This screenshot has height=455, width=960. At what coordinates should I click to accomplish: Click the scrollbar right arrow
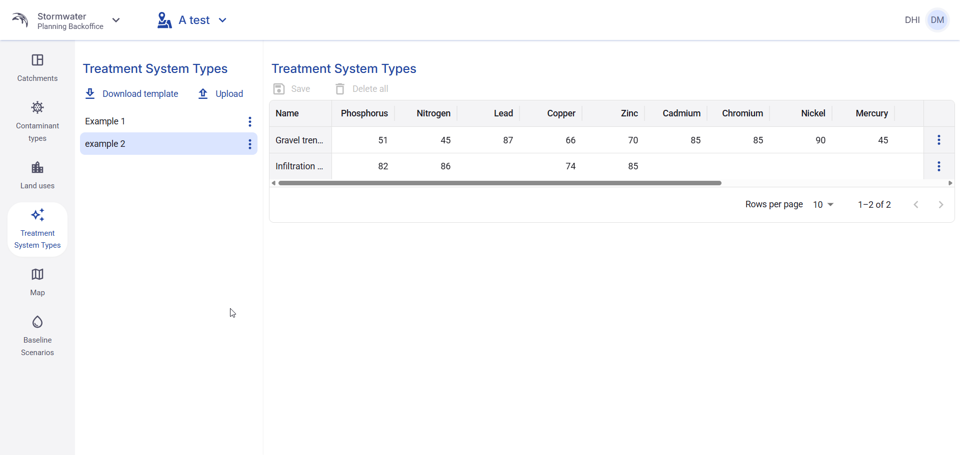(x=950, y=183)
